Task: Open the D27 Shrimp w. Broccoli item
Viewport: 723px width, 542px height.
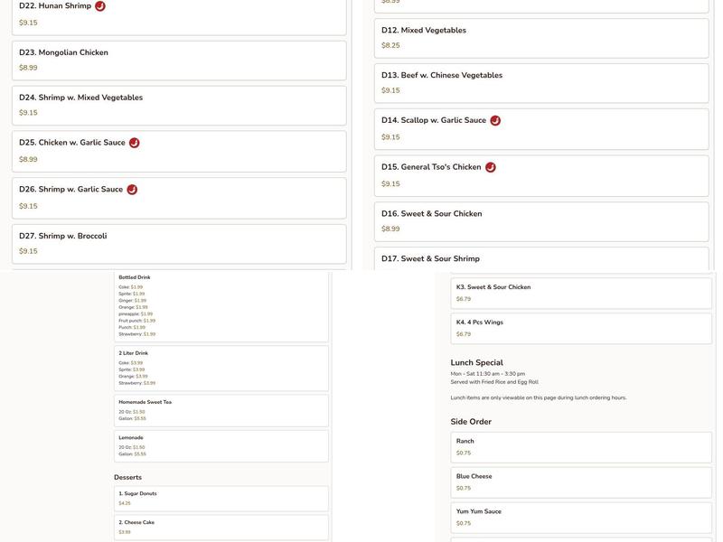Action: point(178,243)
